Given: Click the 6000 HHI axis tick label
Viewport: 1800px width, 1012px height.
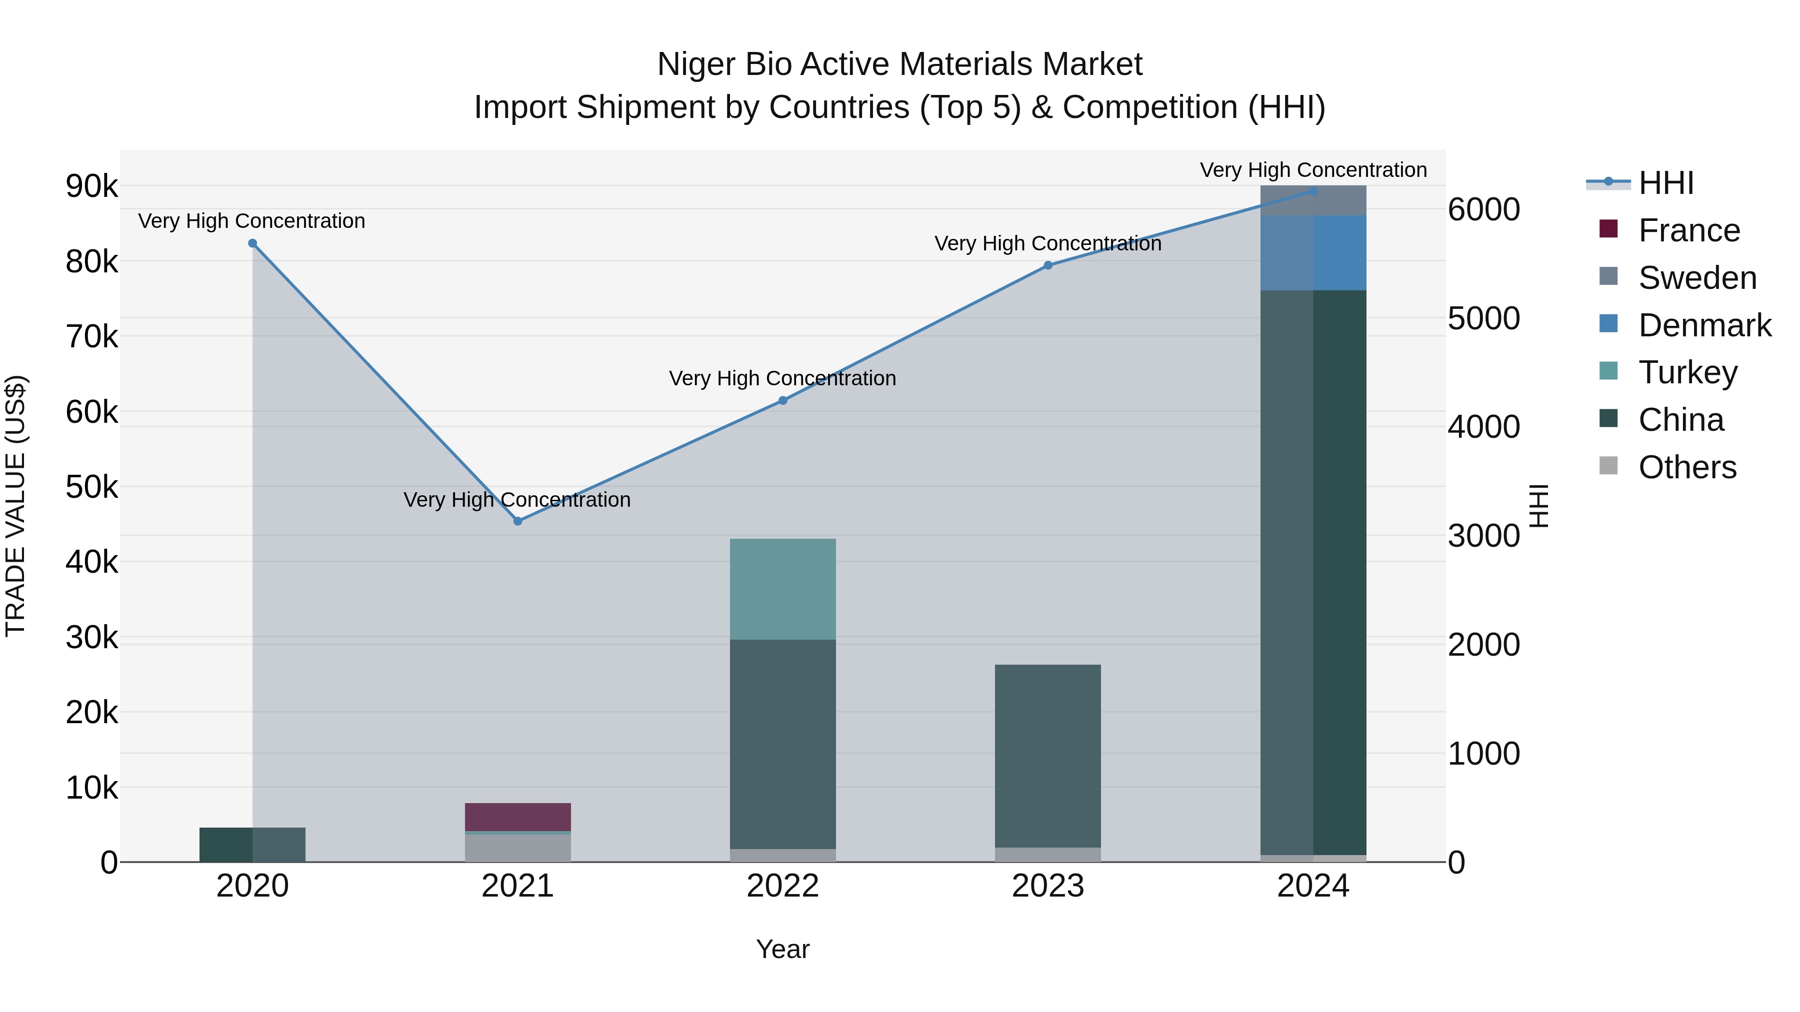Looking at the screenshot, I should (1483, 209).
